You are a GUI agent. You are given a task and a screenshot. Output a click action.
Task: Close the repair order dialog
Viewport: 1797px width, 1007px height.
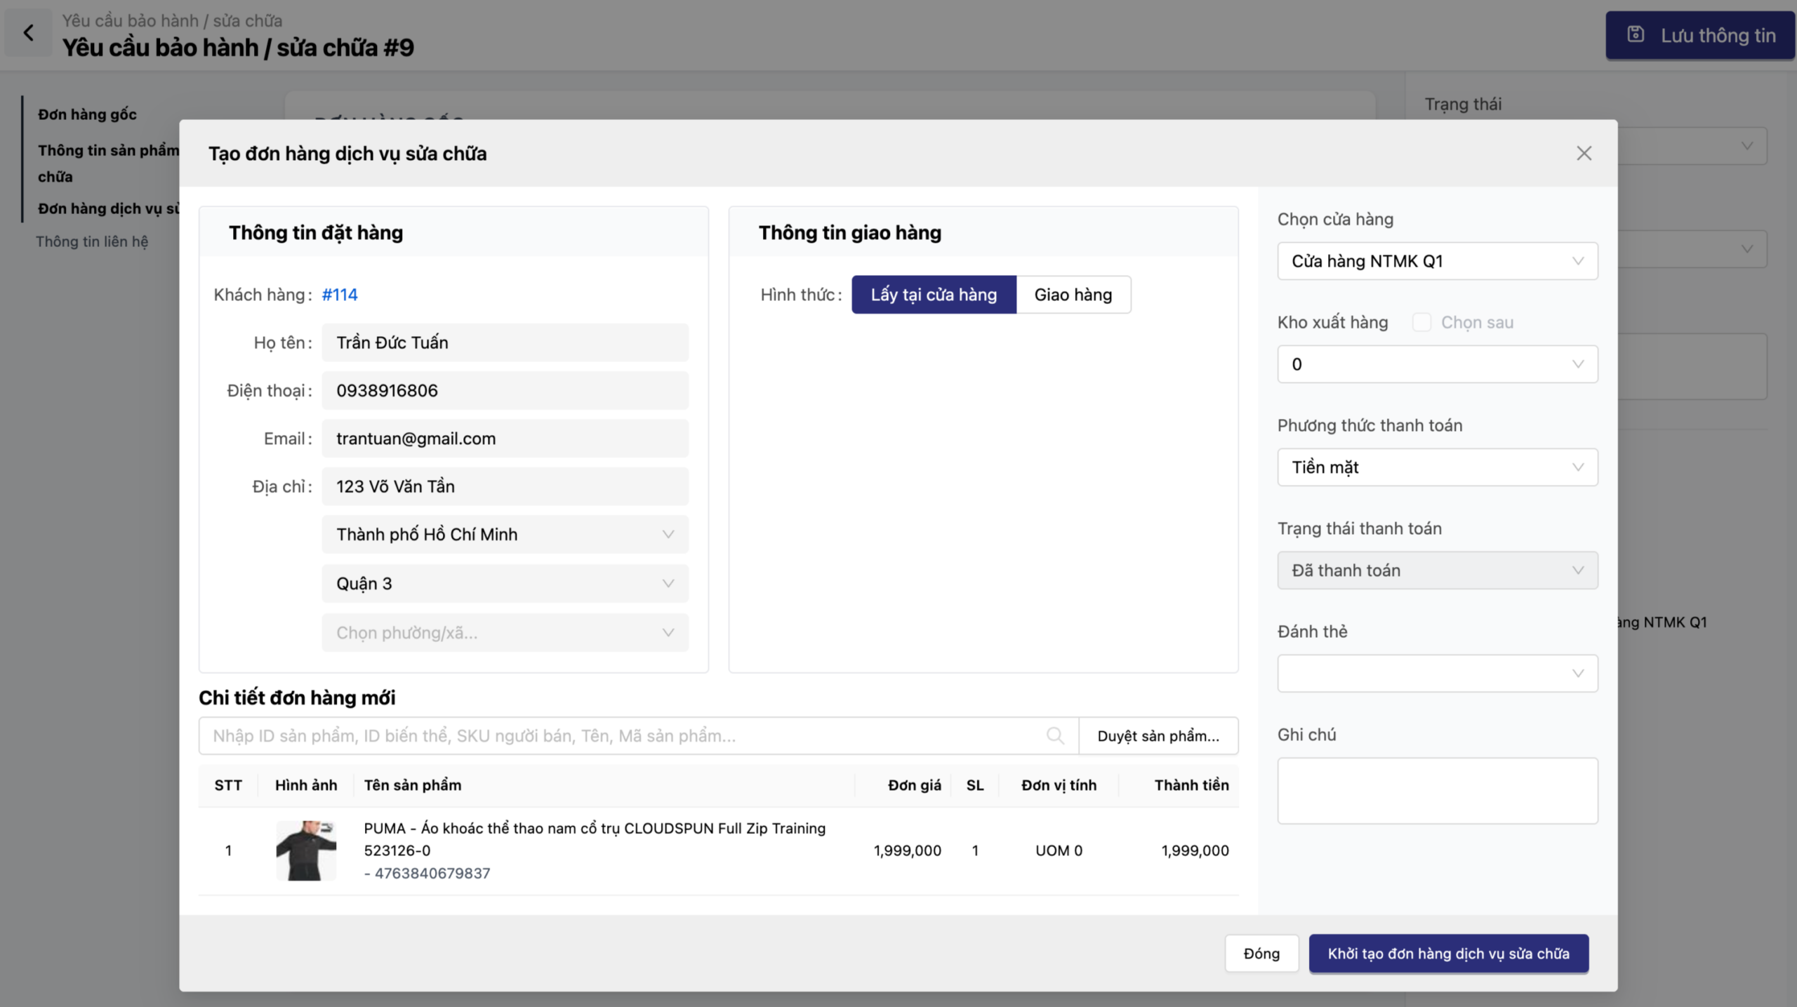(1584, 154)
